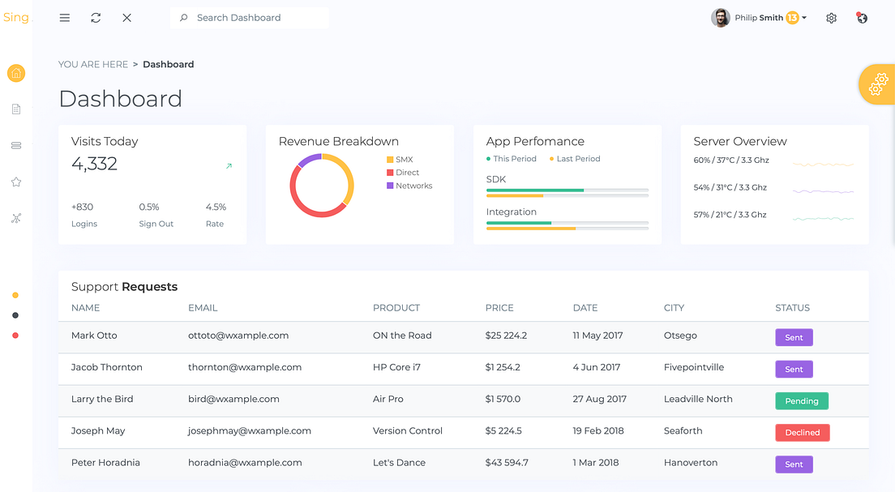Select the Home icon in the sidebar
The width and height of the screenshot is (895, 492).
(x=15, y=73)
